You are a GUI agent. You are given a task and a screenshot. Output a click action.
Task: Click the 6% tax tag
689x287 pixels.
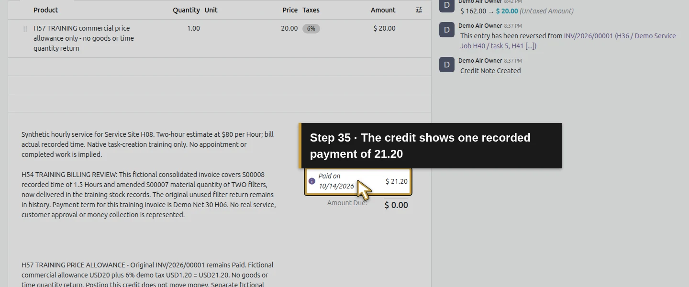click(x=311, y=29)
